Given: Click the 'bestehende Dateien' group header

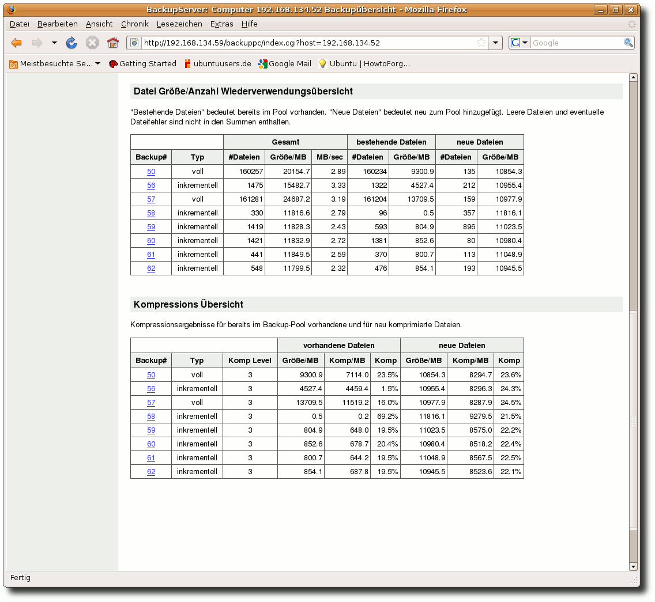Looking at the screenshot, I should click(392, 142).
